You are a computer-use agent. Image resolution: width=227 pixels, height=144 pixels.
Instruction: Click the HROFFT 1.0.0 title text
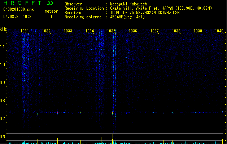tap(28, 3)
